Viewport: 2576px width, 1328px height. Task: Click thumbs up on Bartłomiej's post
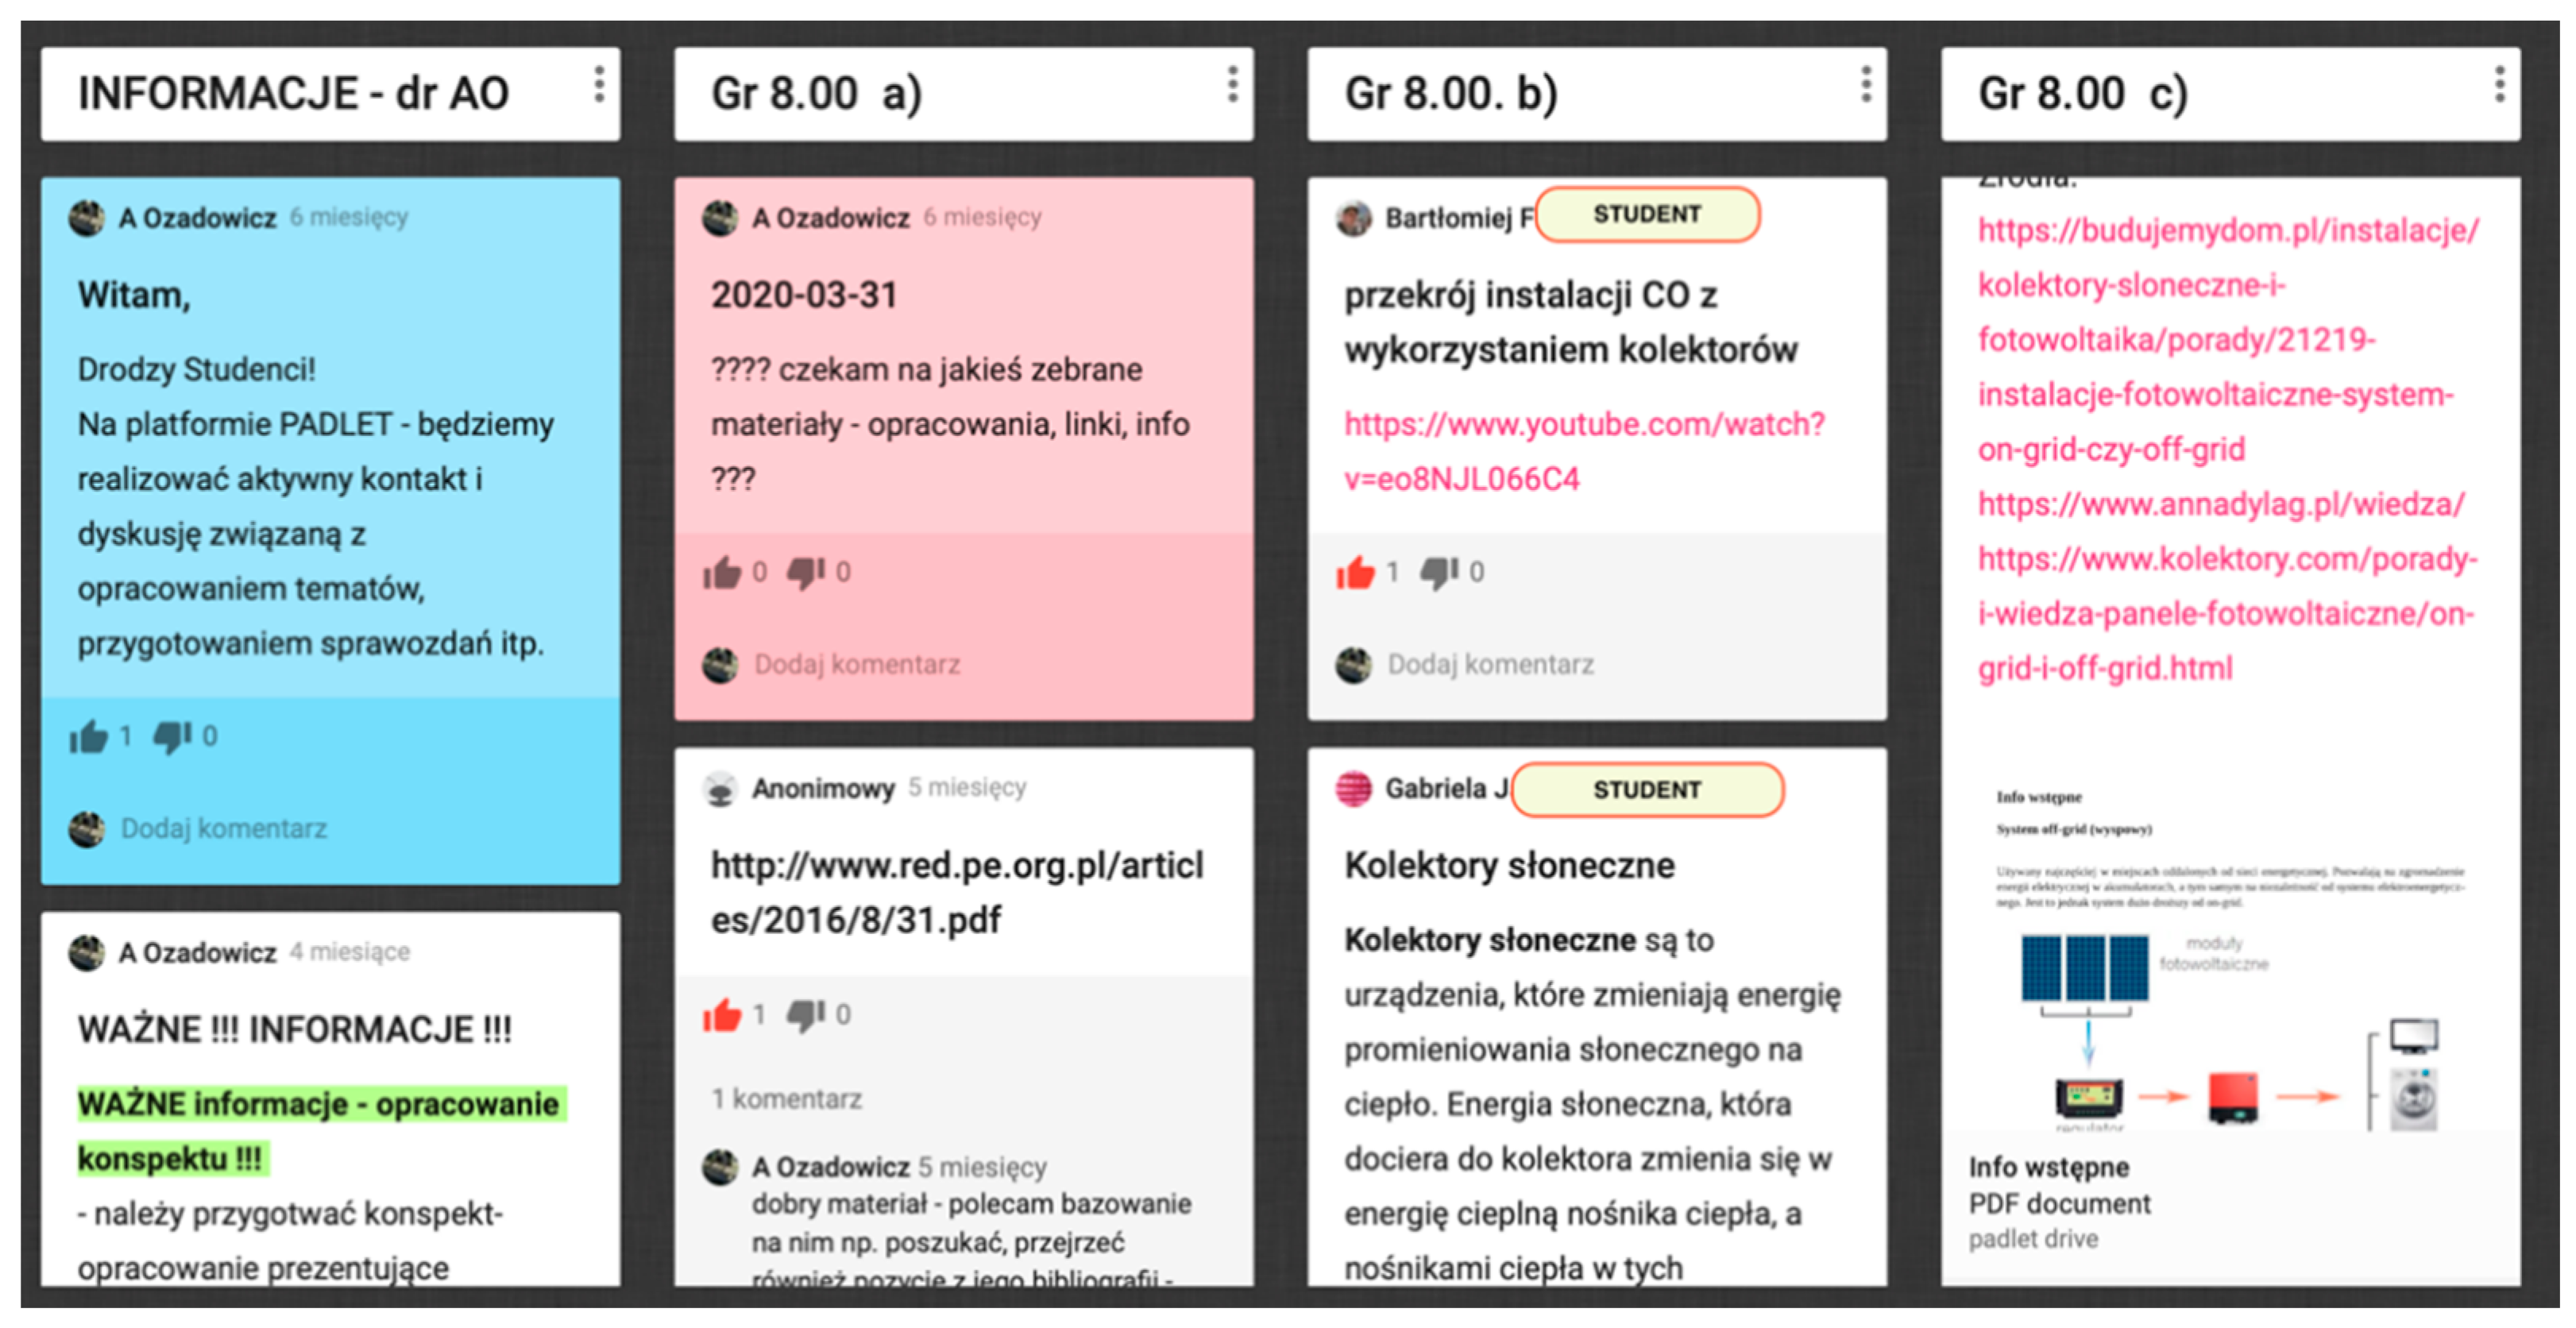pyautogui.click(x=1355, y=573)
